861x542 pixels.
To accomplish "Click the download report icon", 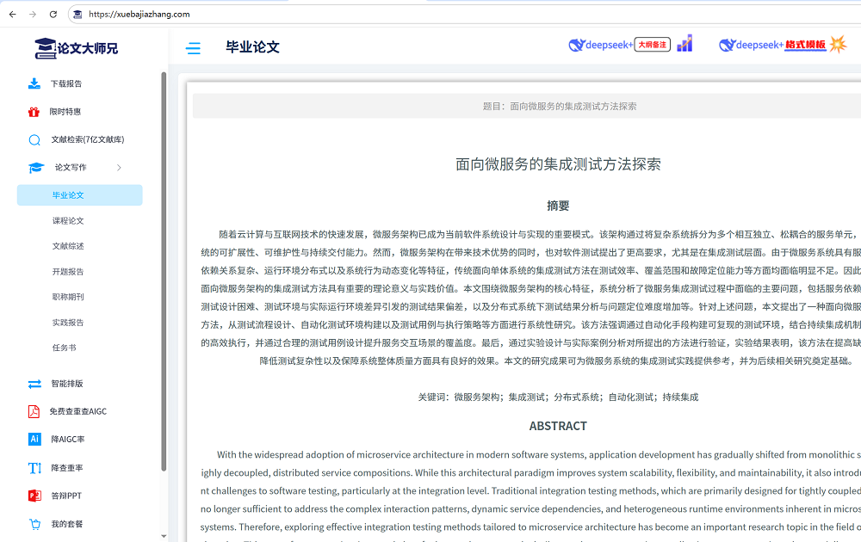I will [34, 83].
